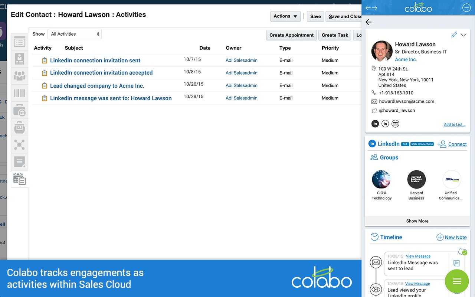Click the card icon next to LinkedIn icons
Image resolution: width=475 pixels, height=297 pixels.
(x=396, y=124)
